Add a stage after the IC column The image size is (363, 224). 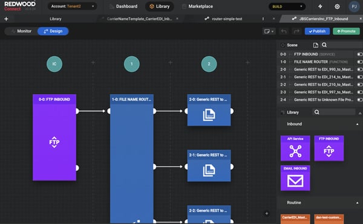tap(93, 63)
